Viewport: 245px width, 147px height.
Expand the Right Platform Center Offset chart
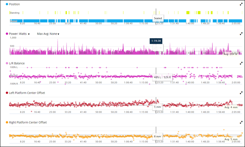pos(241,122)
